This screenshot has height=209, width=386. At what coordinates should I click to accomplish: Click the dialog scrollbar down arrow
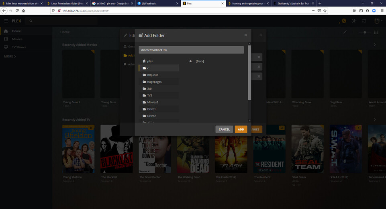pyautogui.click(x=249, y=121)
